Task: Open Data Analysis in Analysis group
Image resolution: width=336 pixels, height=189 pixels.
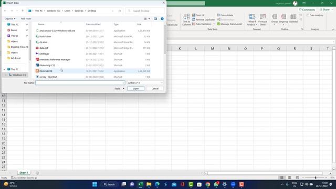Action: point(315,15)
